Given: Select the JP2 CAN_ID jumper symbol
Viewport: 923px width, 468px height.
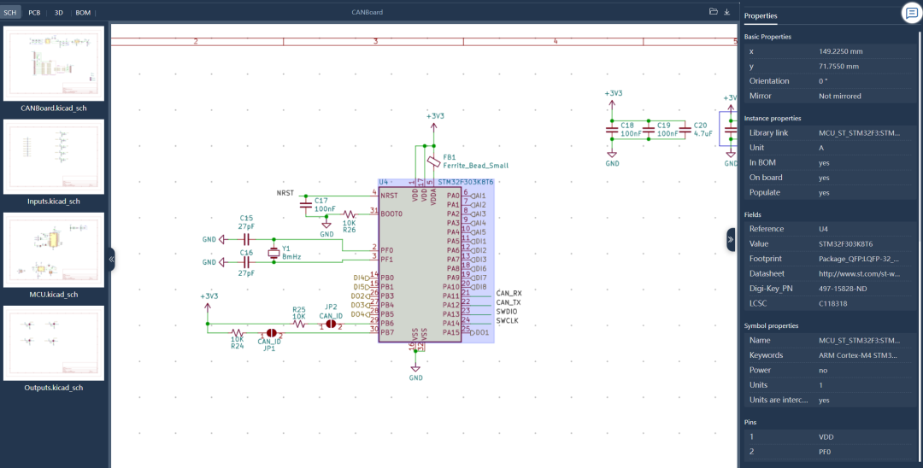Looking at the screenshot, I should click(331, 325).
